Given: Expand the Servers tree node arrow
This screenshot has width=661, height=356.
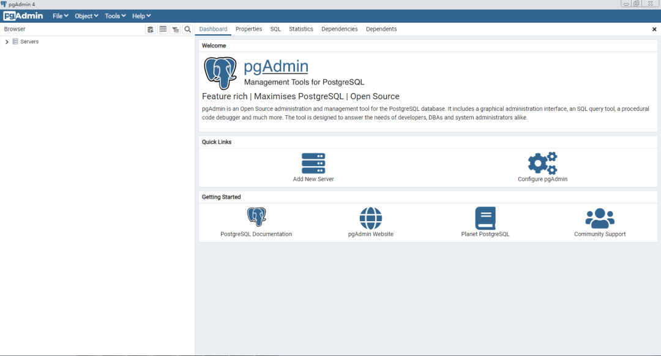Looking at the screenshot, I should [7, 42].
